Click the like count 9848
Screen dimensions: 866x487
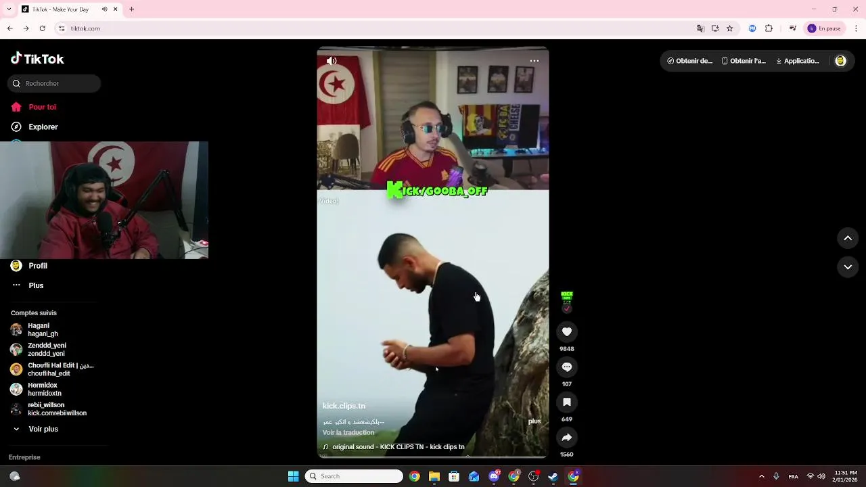[x=567, y=349]
